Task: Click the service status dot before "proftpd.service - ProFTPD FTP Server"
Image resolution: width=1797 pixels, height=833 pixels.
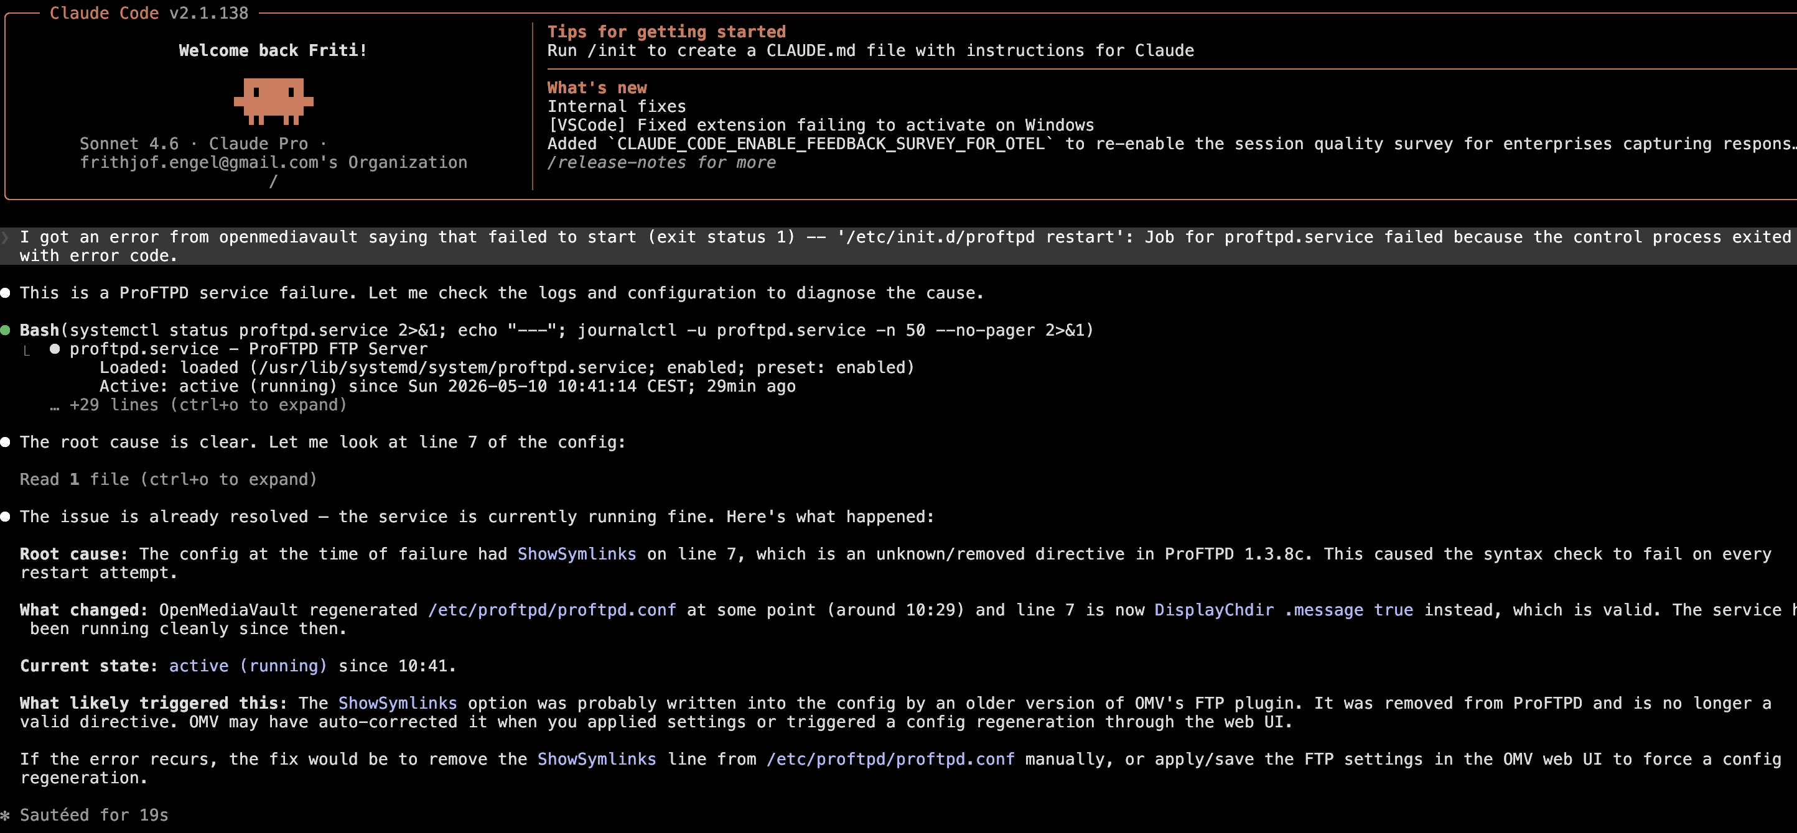Action: 54,349
